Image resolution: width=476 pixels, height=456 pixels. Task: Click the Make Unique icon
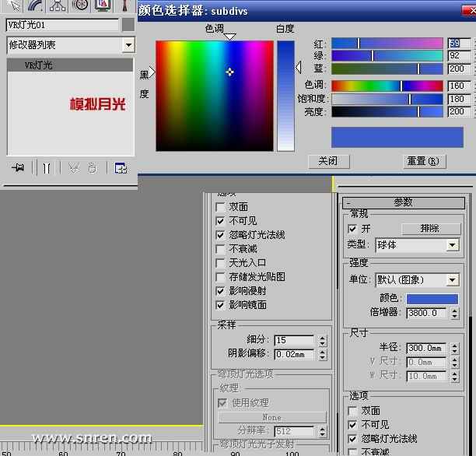tap(74, 168)
